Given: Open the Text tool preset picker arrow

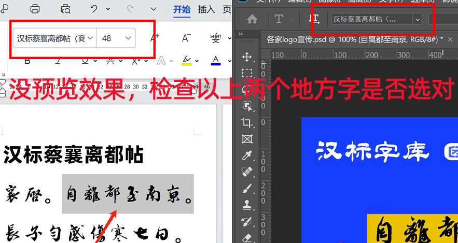Looking at the screenshot, I should [x=292, y=20].
